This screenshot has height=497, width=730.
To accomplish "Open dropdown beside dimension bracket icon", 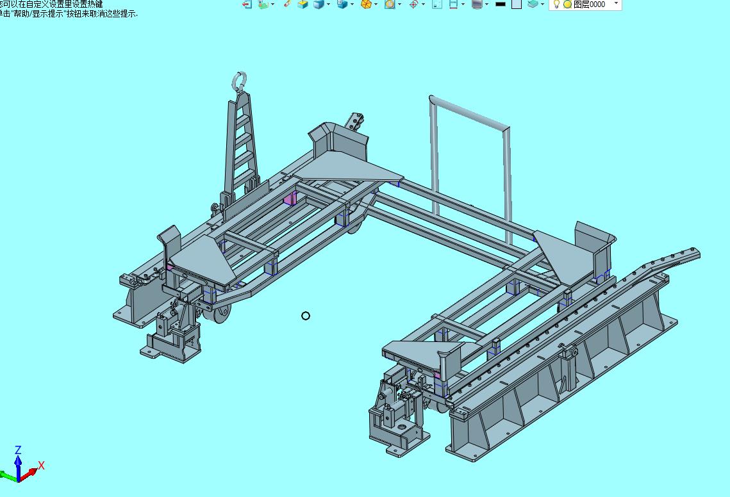I will (x=463, y=4).
